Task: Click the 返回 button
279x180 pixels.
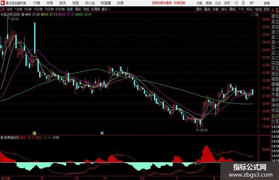Action: click(266, 9)
